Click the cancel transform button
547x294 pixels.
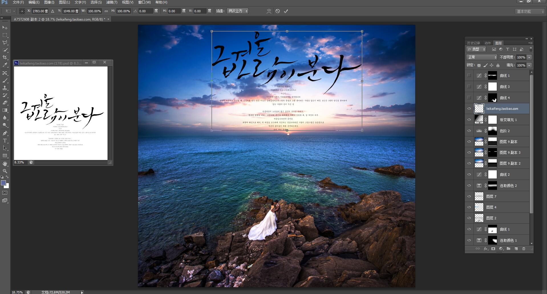tap(277, 11)
